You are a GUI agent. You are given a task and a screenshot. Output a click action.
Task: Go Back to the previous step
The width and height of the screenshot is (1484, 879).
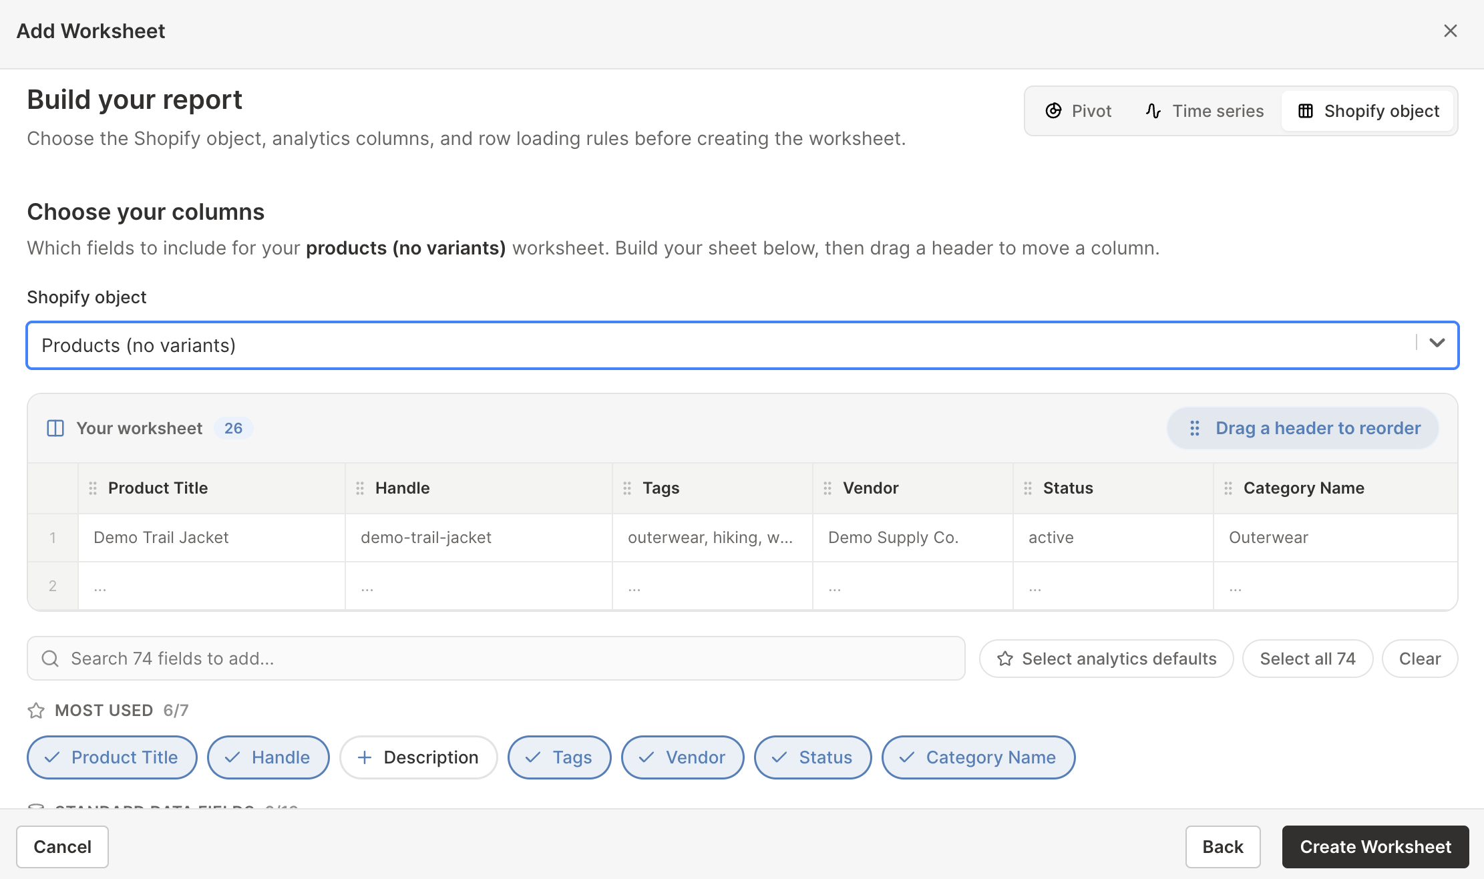(x=1223, y=847)
